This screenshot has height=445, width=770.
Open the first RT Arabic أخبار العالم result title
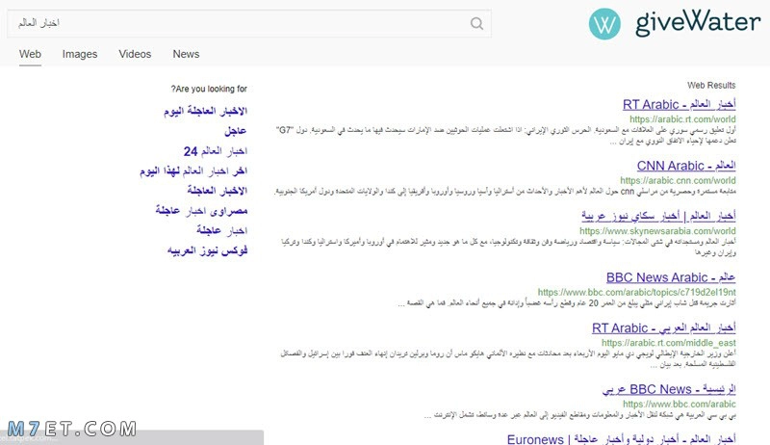tap(680, 104)
